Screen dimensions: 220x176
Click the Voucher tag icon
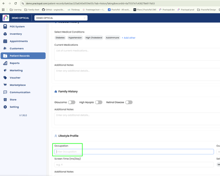click(x=5, y=77)
